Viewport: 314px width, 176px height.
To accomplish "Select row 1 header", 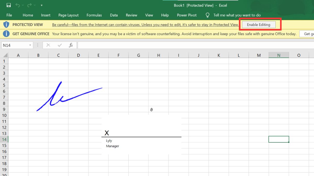I will point(4,61).
